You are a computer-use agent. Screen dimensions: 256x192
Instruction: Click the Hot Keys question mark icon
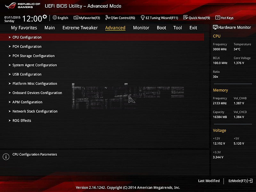point(218,18)
